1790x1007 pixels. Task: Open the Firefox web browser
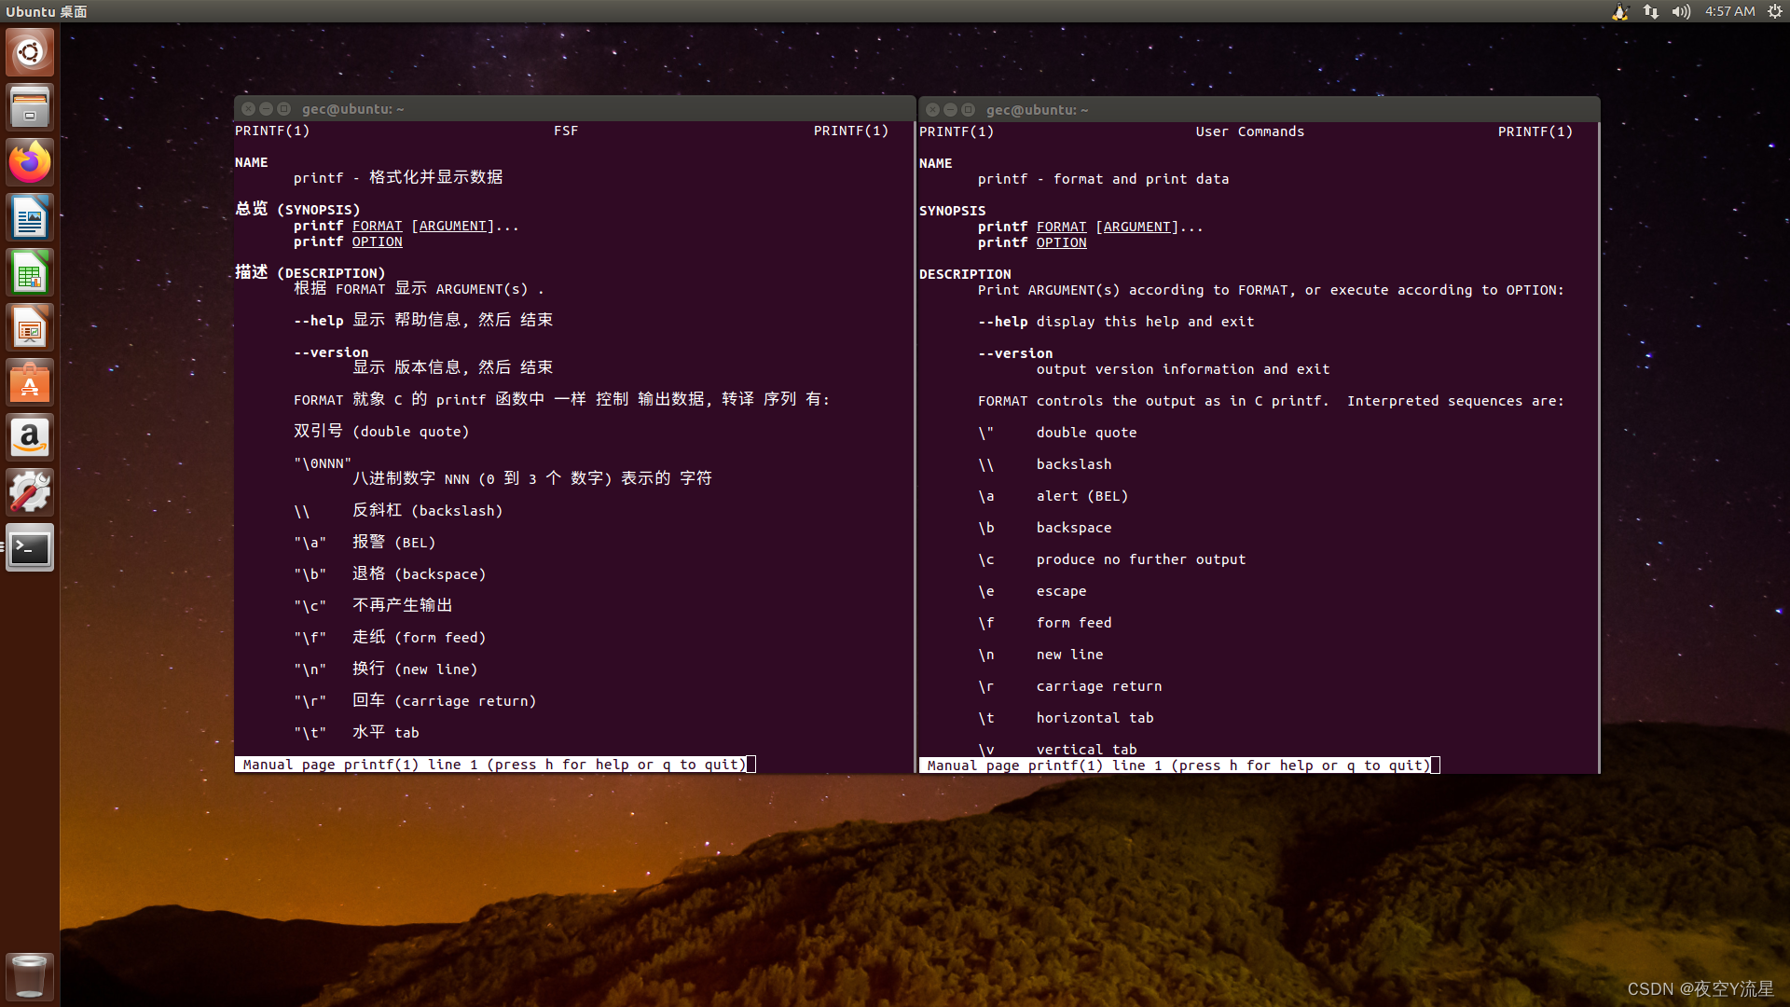coord(30,162)
